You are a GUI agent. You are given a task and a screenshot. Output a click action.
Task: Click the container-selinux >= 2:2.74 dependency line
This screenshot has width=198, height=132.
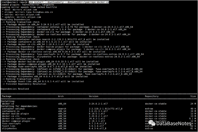coord(67,27)
